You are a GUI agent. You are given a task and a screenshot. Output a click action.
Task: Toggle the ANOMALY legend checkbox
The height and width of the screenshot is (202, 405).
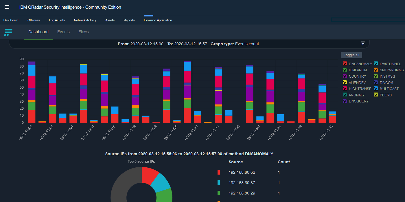pos(345,95)
